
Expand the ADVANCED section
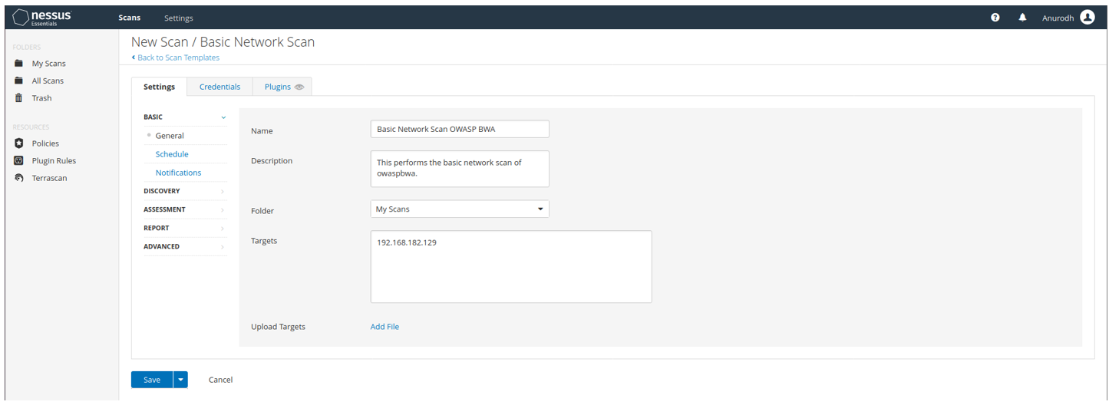coord(185,246)
